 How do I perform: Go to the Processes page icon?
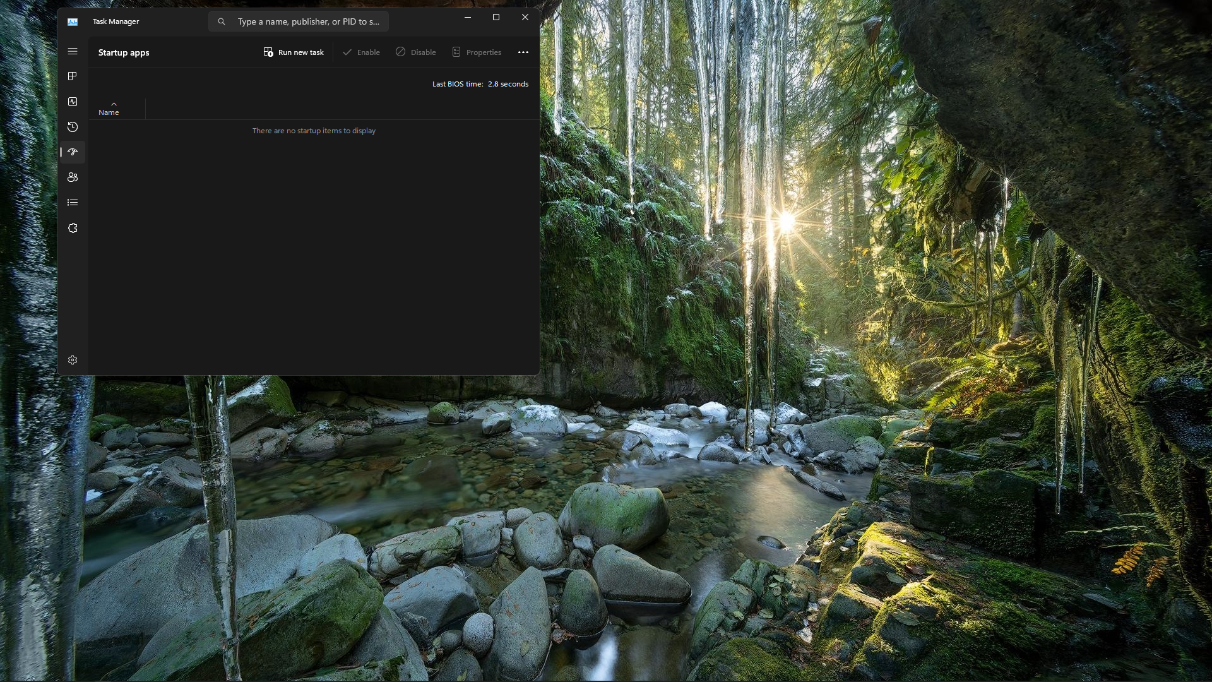tap(73, 76)
